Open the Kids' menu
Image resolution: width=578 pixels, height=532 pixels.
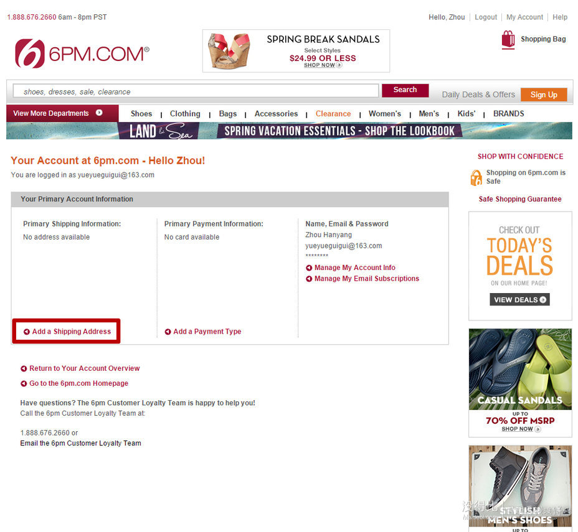467,114
